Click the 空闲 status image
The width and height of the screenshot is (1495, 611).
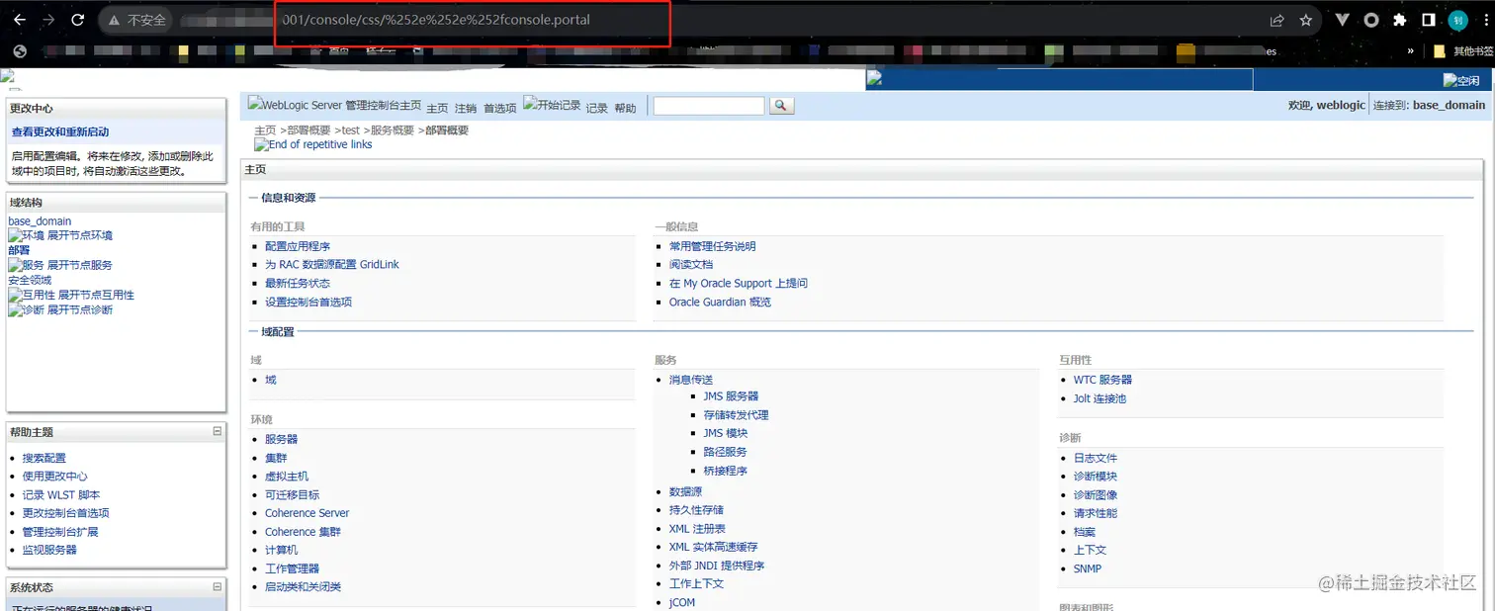click(x=1461, y=81)
